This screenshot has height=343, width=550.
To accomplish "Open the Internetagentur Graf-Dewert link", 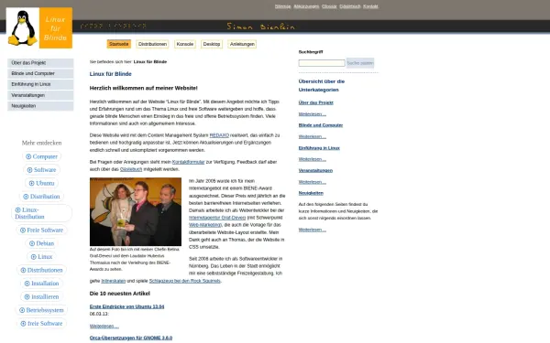I will coord(217,218).
